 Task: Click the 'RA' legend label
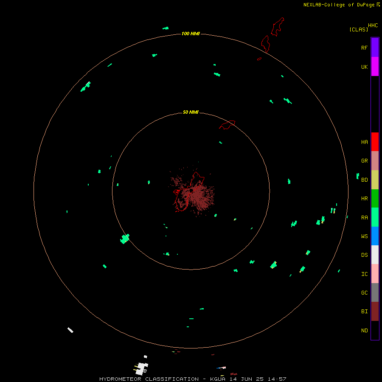click(x=364, y=218)
